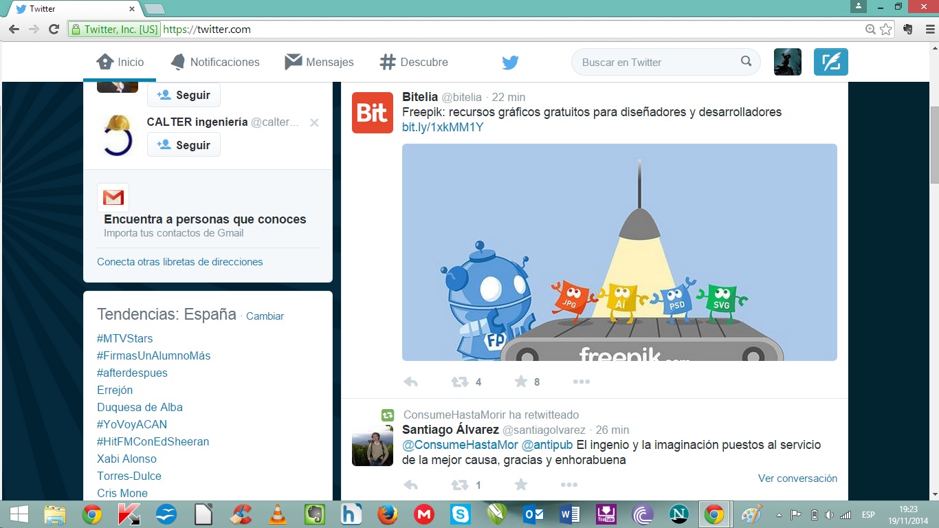Open Notificaciones bell icon
This screenshot has height=528, width=939.
pyautogui.click(x=178, y=62)
